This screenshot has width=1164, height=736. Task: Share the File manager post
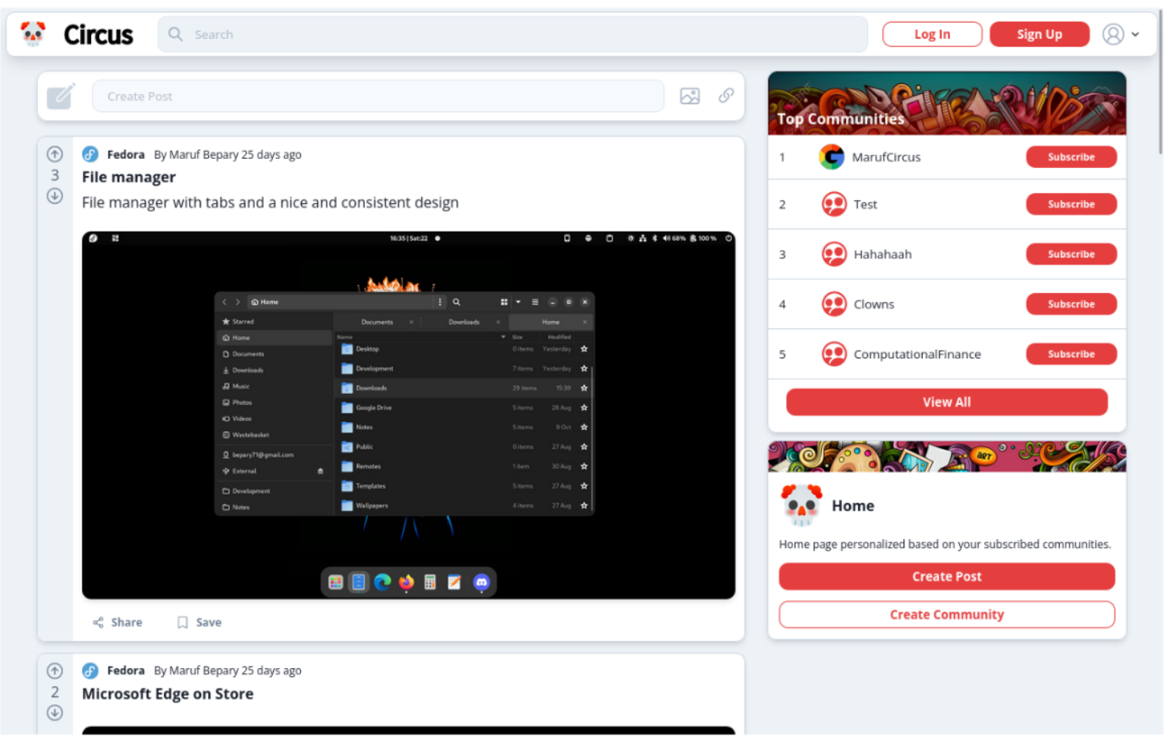click(x=118, y=622)
